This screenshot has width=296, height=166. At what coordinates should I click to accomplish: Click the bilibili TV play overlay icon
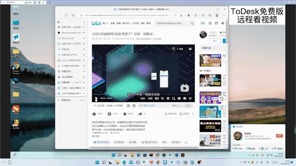(185, 88)
